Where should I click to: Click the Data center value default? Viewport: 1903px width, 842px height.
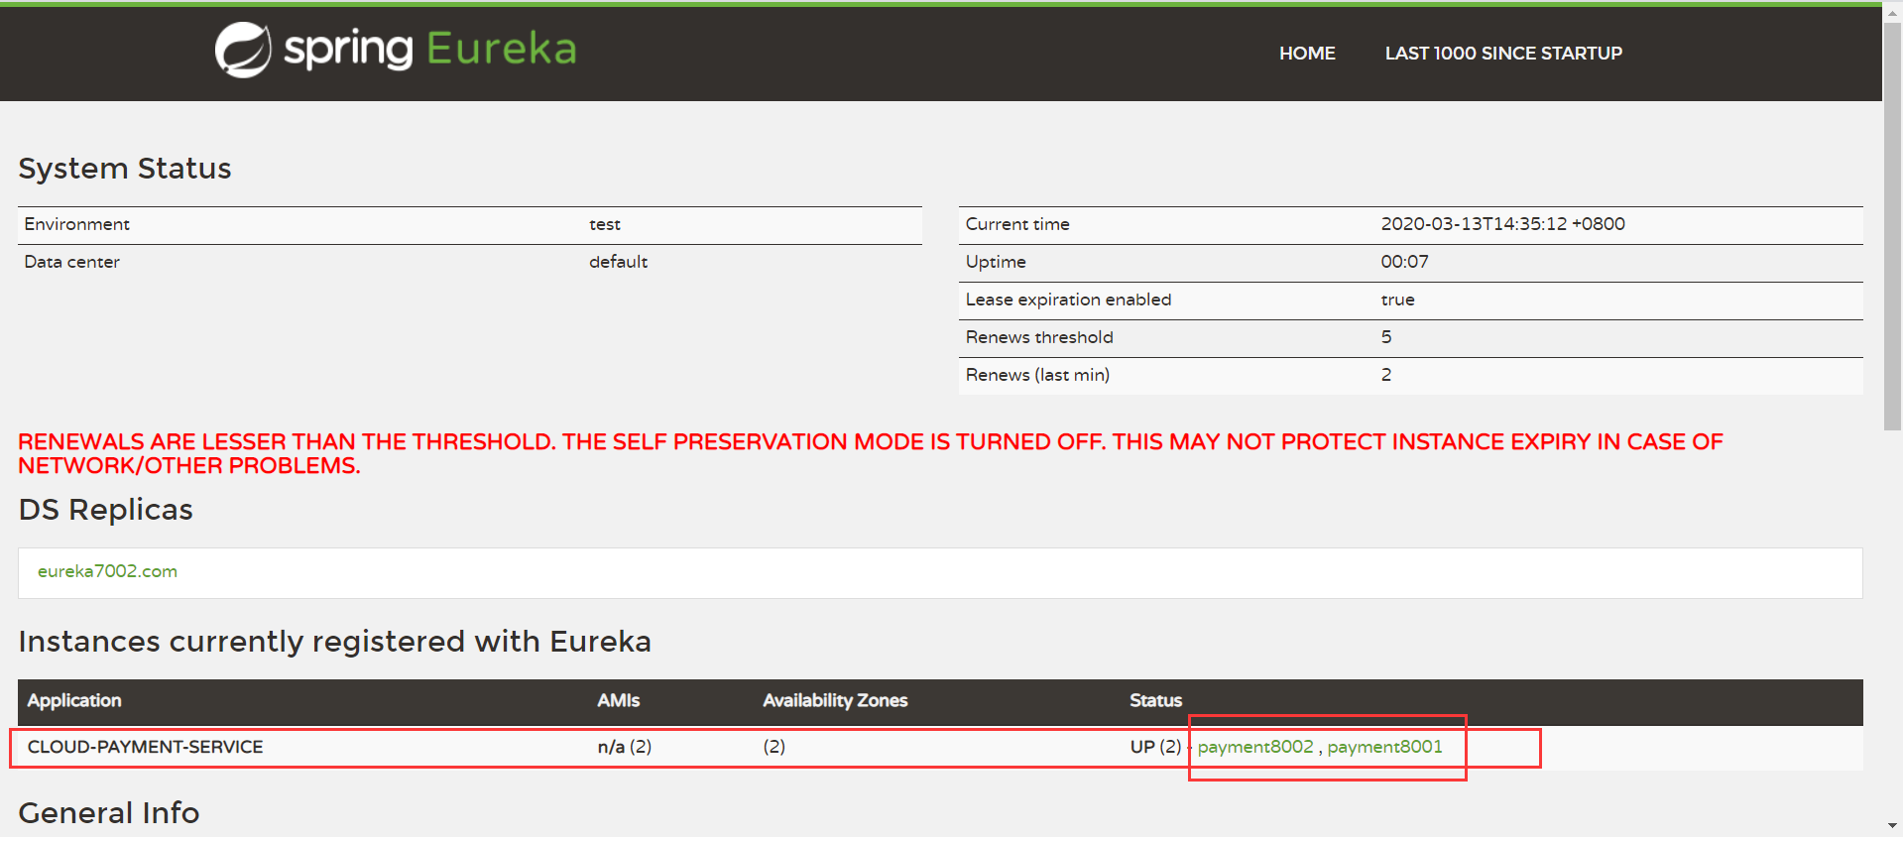pos(618,262)
